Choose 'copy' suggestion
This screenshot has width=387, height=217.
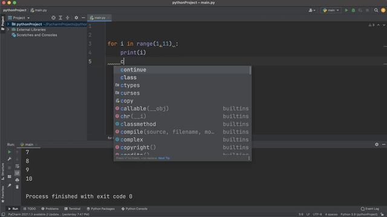(x=182, y=101)
